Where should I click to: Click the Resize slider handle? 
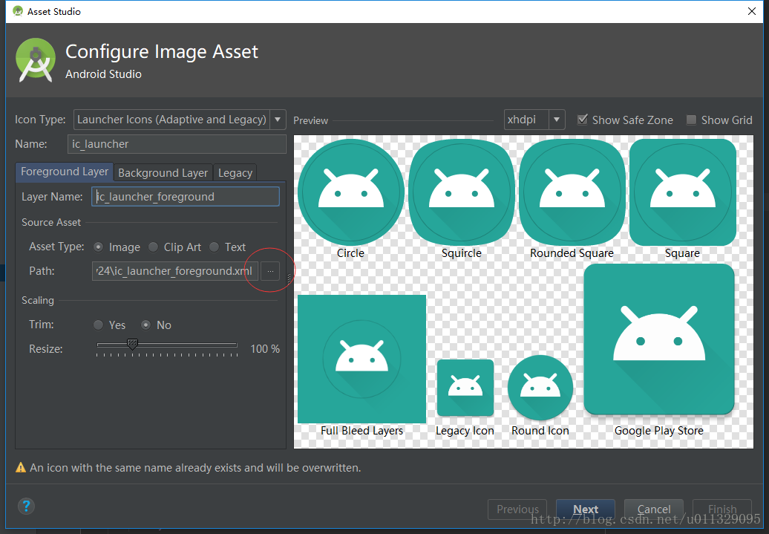[132, 345]
